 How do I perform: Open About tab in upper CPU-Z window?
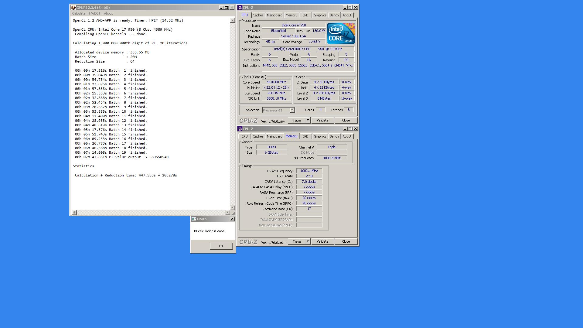(347, 15)
